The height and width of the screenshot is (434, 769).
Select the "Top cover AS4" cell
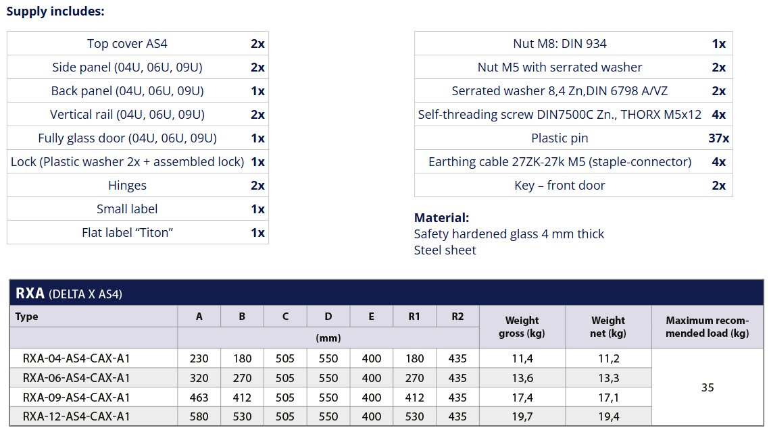click(x=127, y=44)
